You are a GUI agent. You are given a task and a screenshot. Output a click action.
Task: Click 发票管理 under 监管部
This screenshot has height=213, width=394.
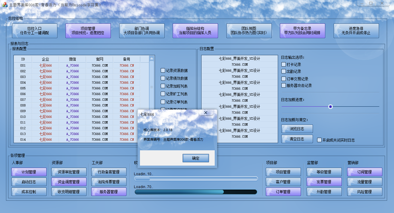point(324,182)
